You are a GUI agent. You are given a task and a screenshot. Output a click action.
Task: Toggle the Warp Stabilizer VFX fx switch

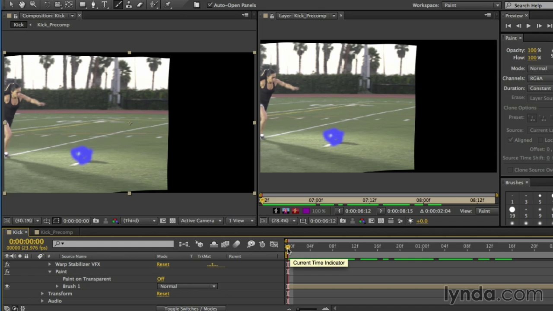click(7, 264)
